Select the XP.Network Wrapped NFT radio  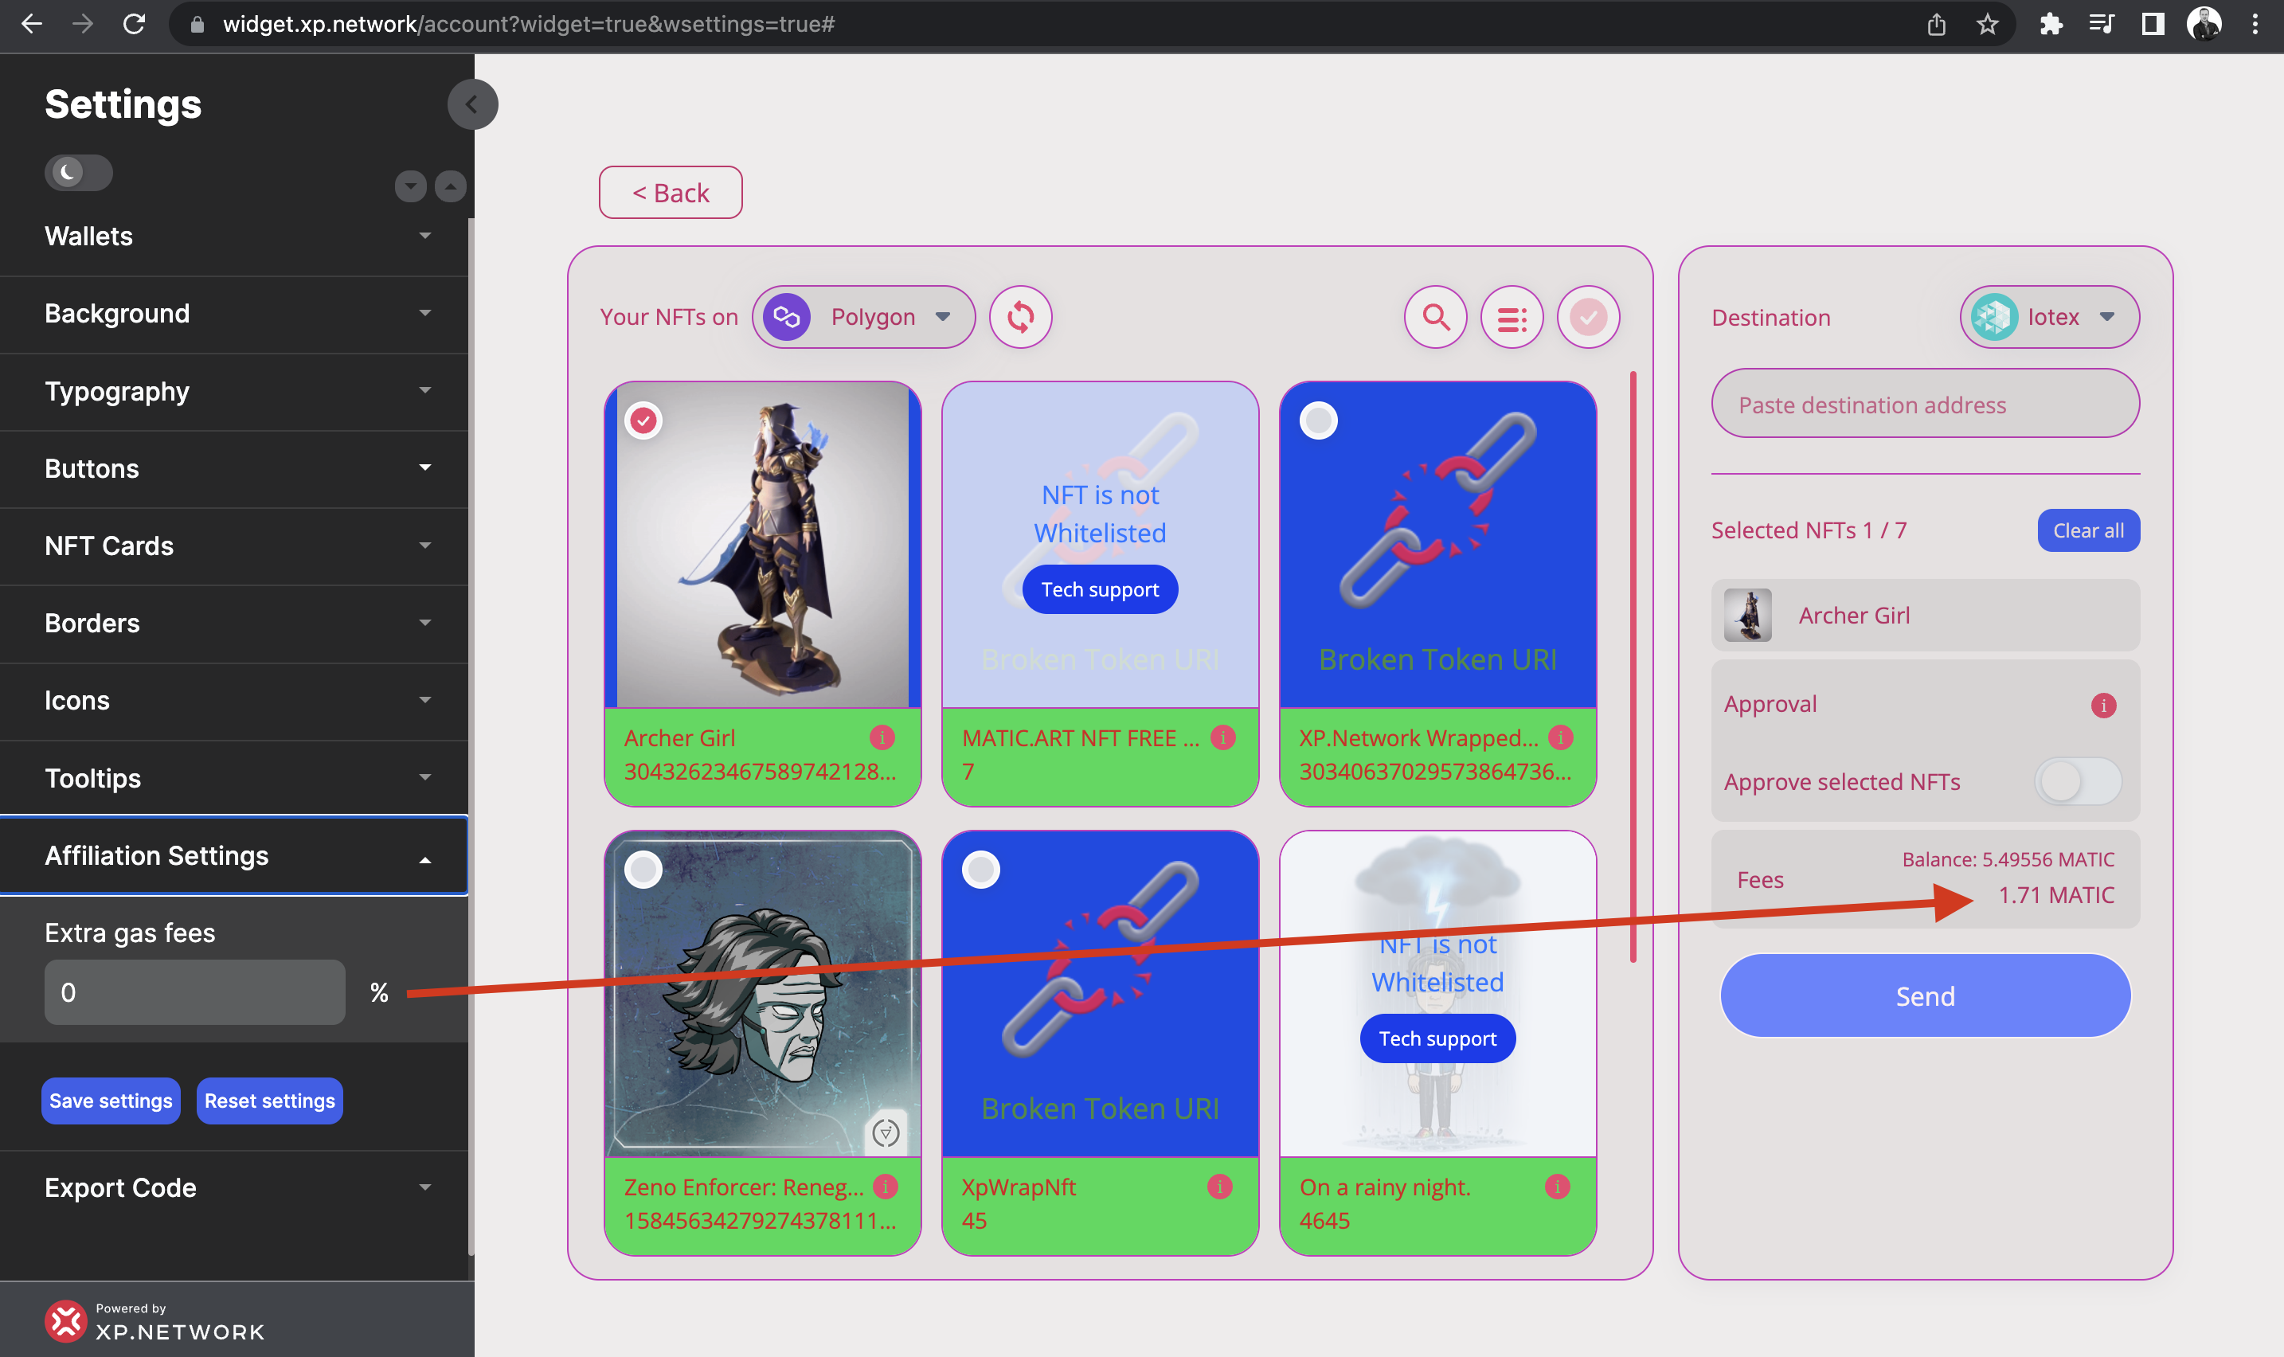(1319, 420)
